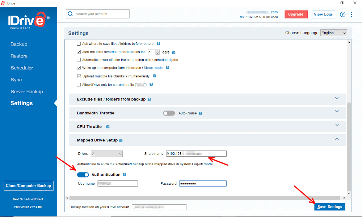Open Scheduler from sidebar
The width and height of the screenshot is (362, 217).
[22, 68]
